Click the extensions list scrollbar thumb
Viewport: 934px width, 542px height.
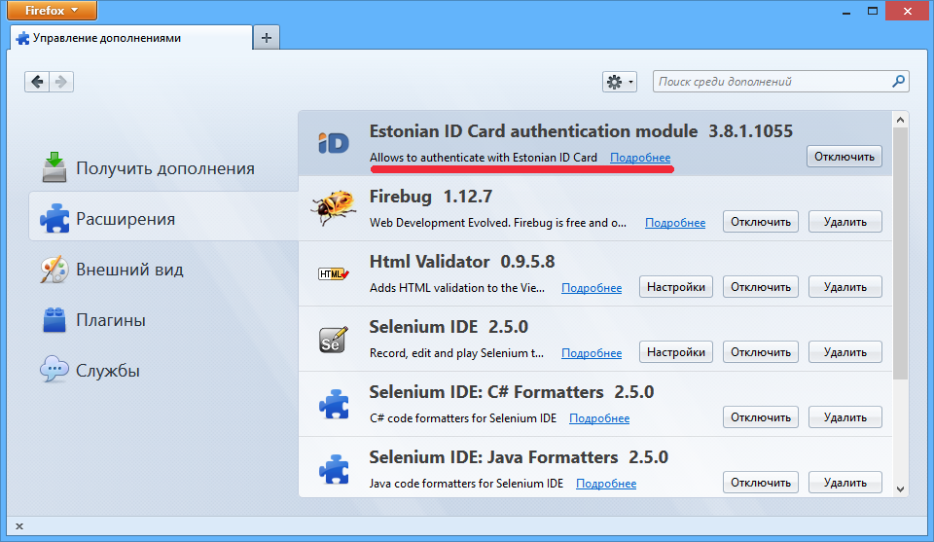click(x=900, y=253)
